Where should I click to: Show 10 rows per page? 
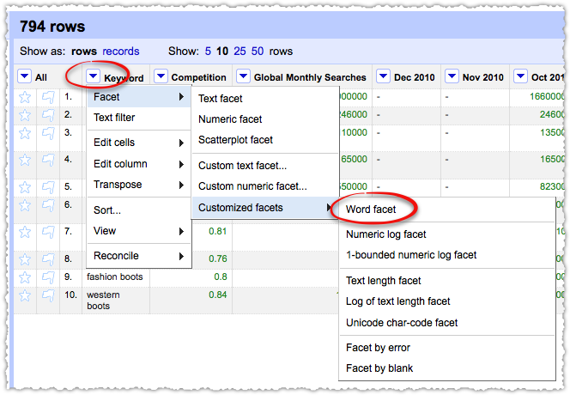[x=222, y=52]
